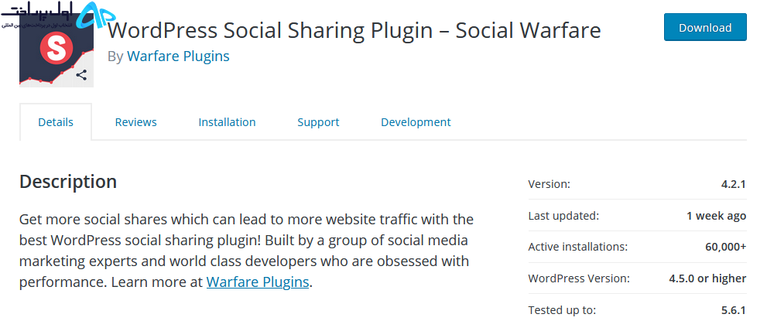Viewport: 767px width, 321px height.
Task: Click the blue Download button
Action: (x=705, y=27)
